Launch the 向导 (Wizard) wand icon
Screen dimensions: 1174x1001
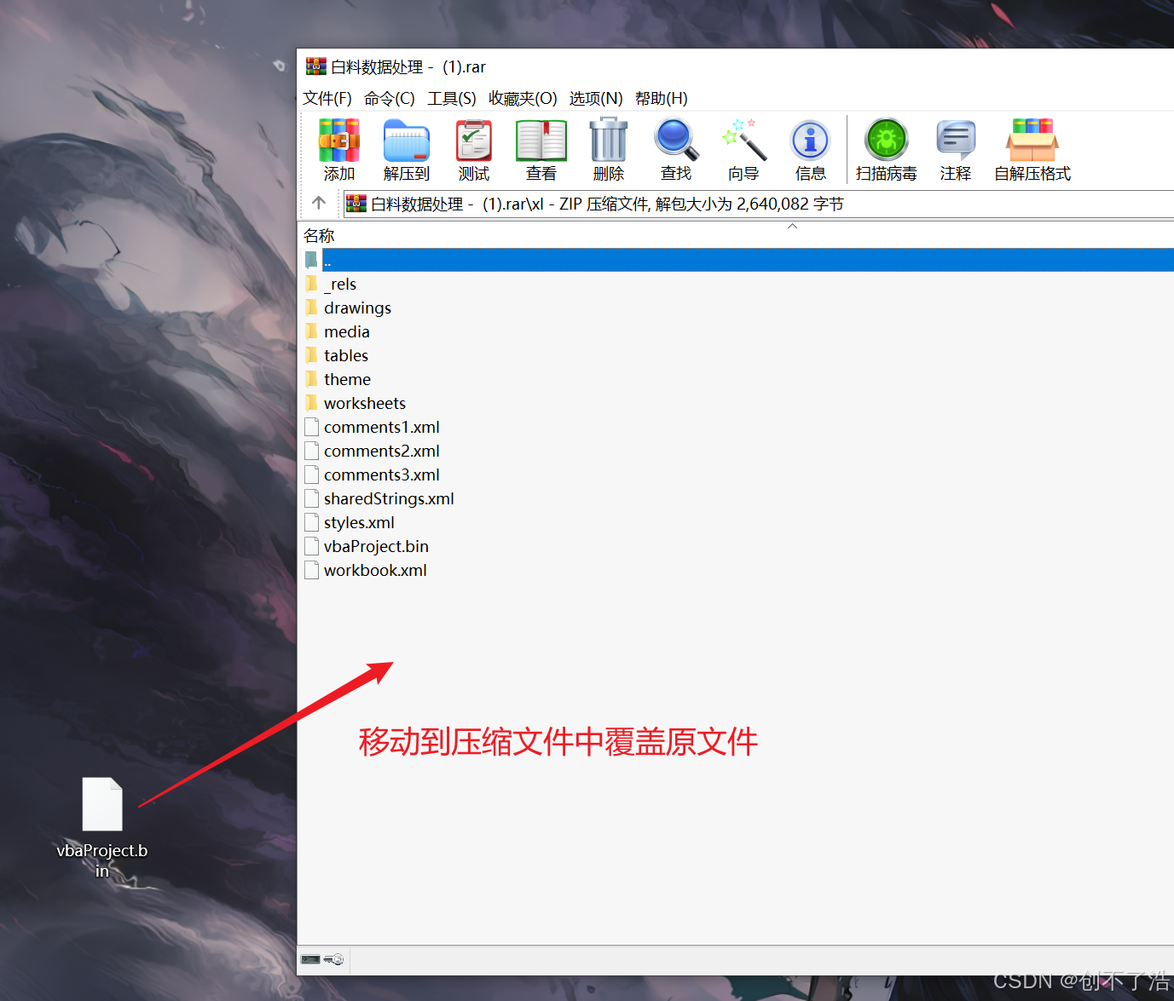(743, 141)
